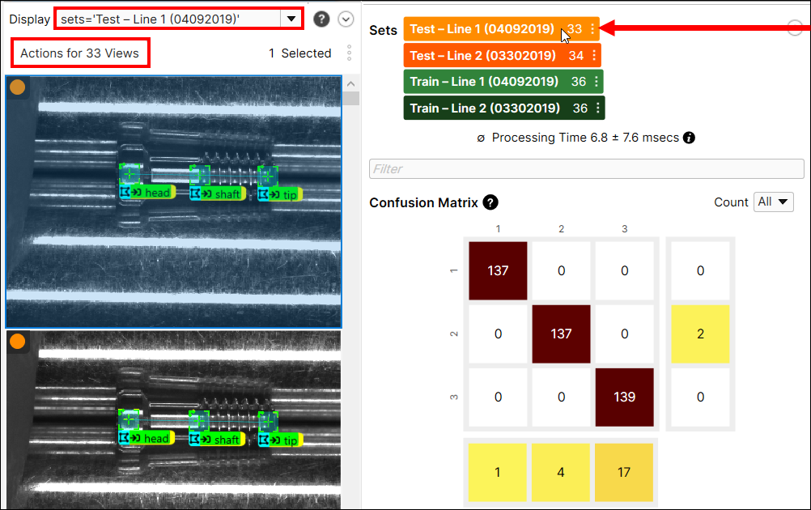Click the Processing Time info icon
This screenshot has height=510, width=811.
pyautogui.click(x=689, y=138)
